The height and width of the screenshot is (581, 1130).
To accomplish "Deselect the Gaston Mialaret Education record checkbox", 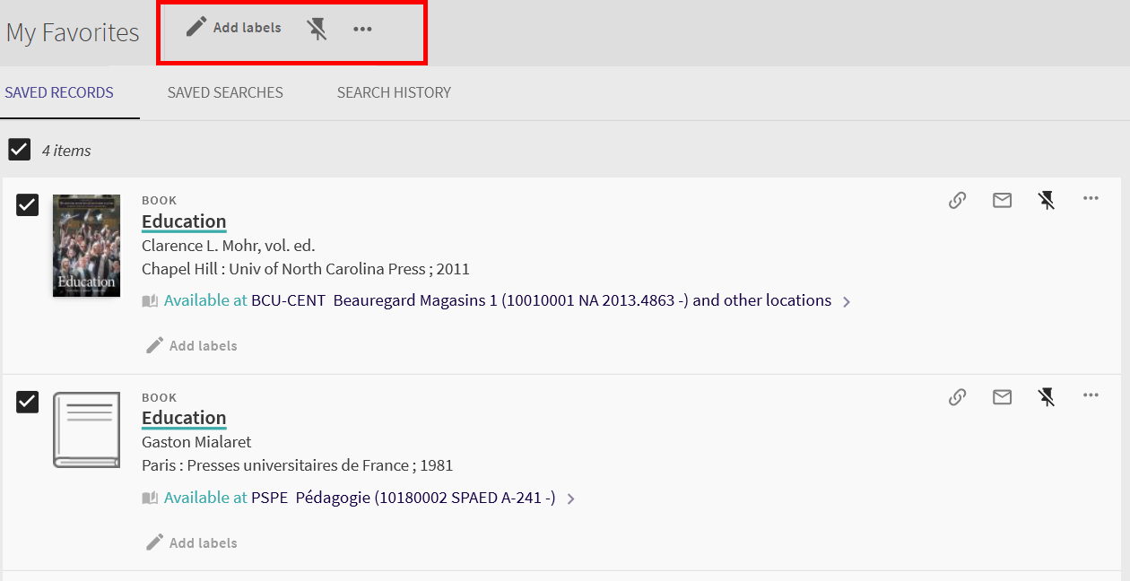I will coord(28,402).
